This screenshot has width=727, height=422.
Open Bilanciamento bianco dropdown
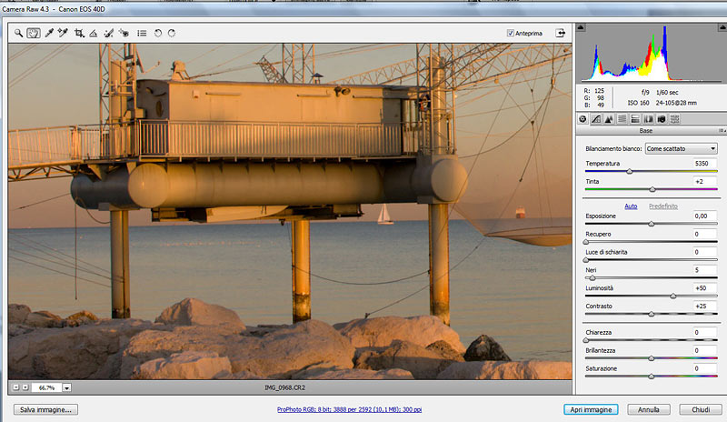click(x=681, y=148)
